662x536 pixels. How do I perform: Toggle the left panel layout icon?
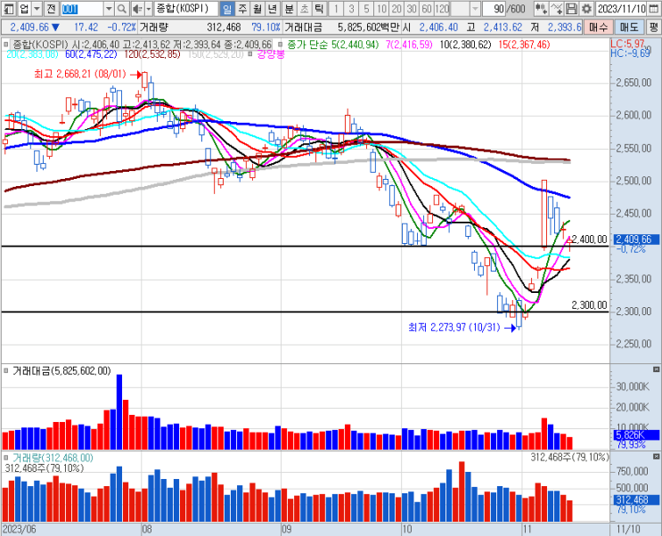click(9, 8)
